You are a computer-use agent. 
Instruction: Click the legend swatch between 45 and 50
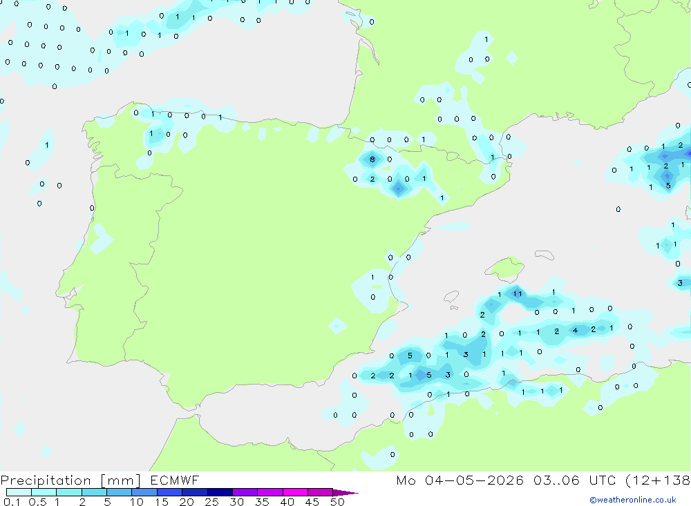[320, 492]
